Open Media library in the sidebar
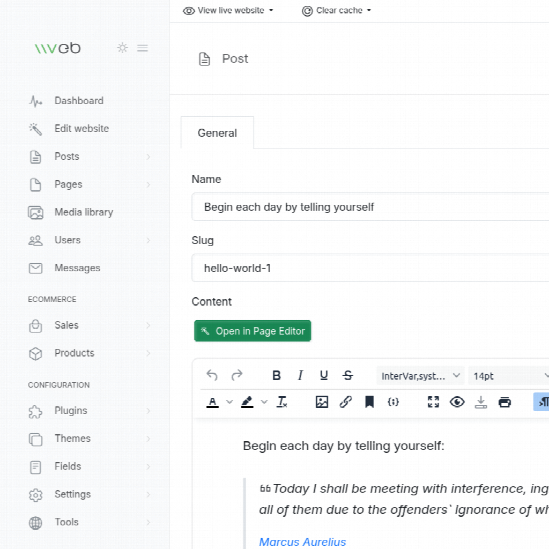 pos(84,212)
